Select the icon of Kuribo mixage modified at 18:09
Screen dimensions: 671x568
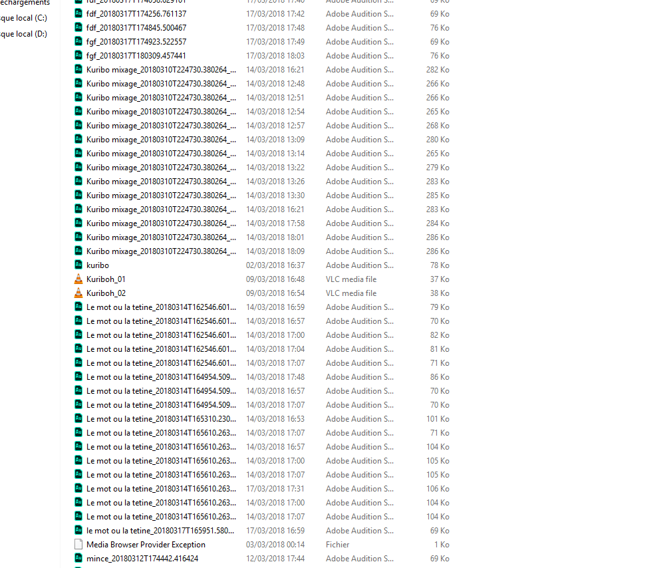pos(78,251)
